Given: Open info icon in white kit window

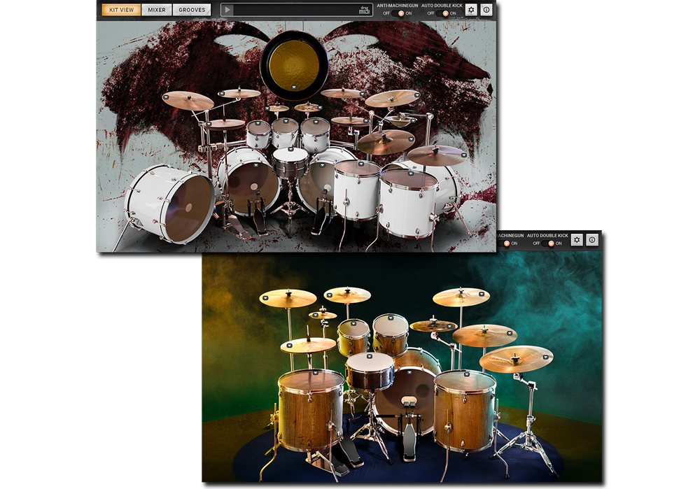Looking at the screenshot, I should pyautogui.click(x=486, y=9).
